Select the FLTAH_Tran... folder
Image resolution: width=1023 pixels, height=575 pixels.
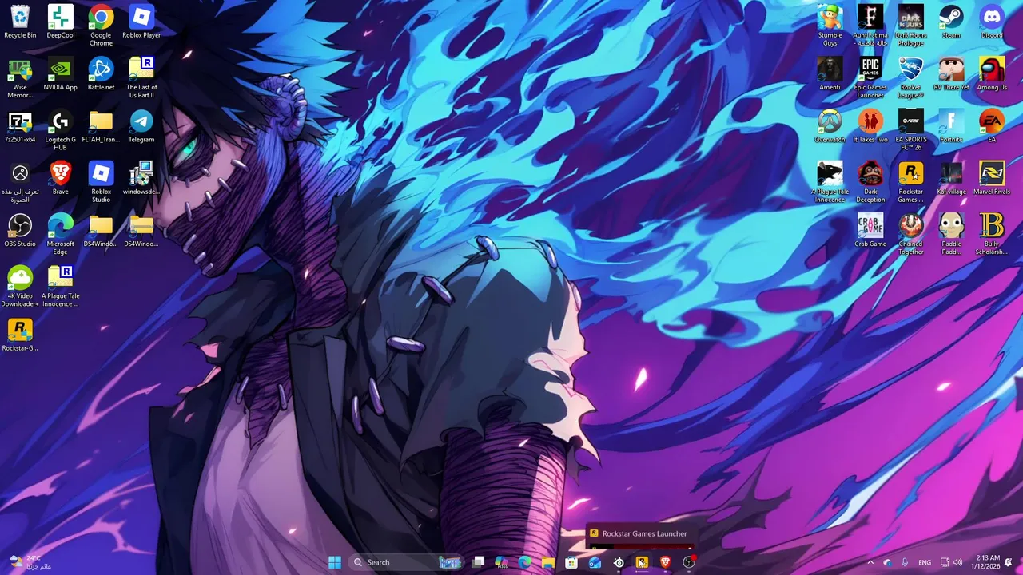point(101,126)
